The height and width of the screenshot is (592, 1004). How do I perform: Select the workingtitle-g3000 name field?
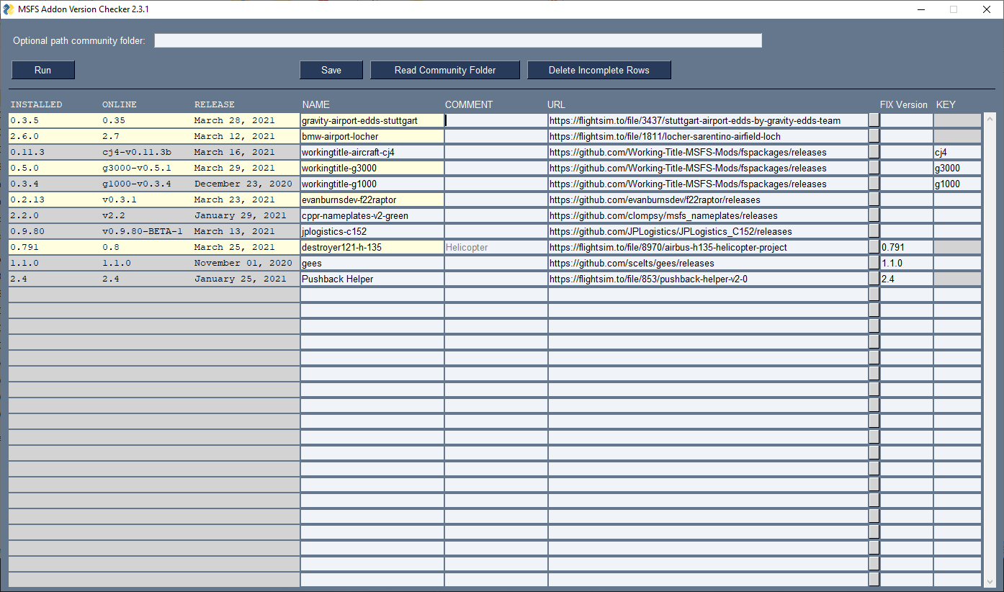(x=372, y=168)
